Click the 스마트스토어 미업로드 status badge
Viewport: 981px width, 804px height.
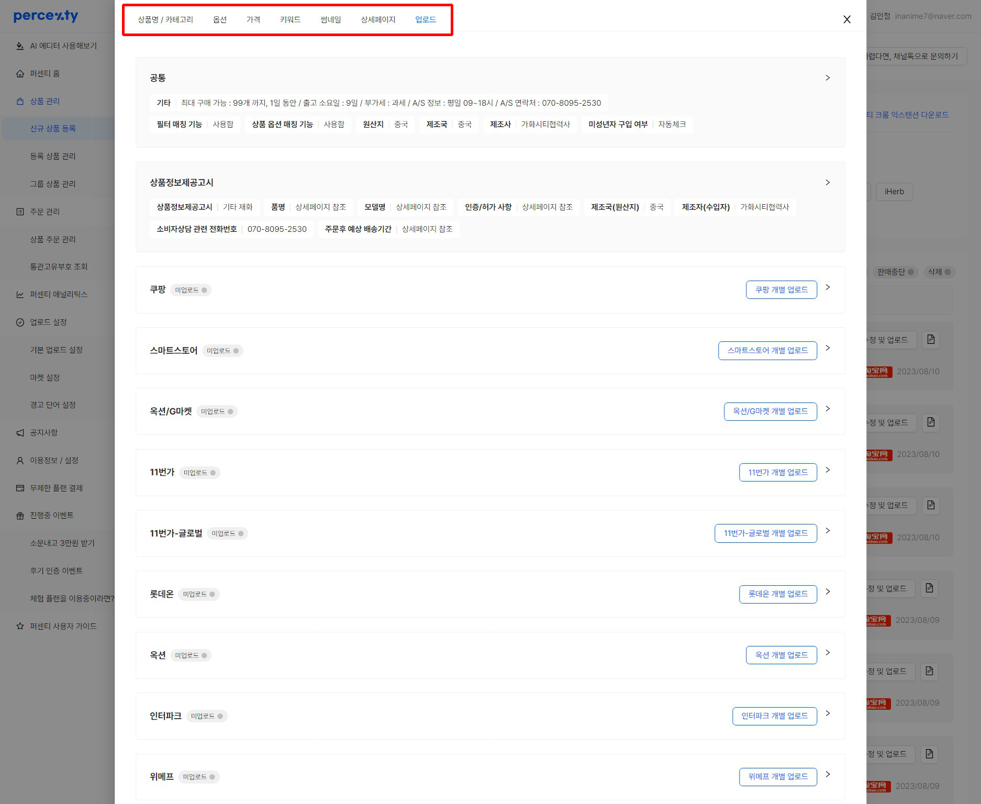[x=222, y=351]
